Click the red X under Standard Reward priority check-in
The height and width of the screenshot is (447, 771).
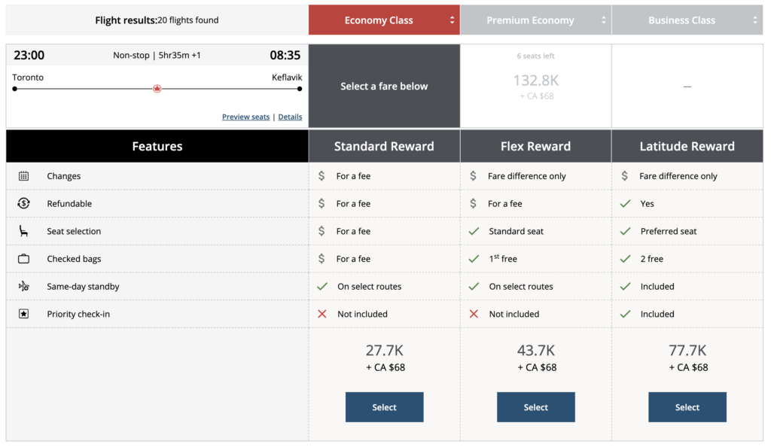coord(322,314)
